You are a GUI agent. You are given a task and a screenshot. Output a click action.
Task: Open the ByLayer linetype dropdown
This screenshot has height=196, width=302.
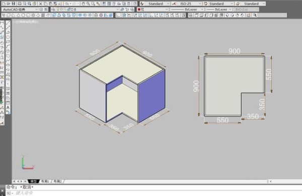187,9
